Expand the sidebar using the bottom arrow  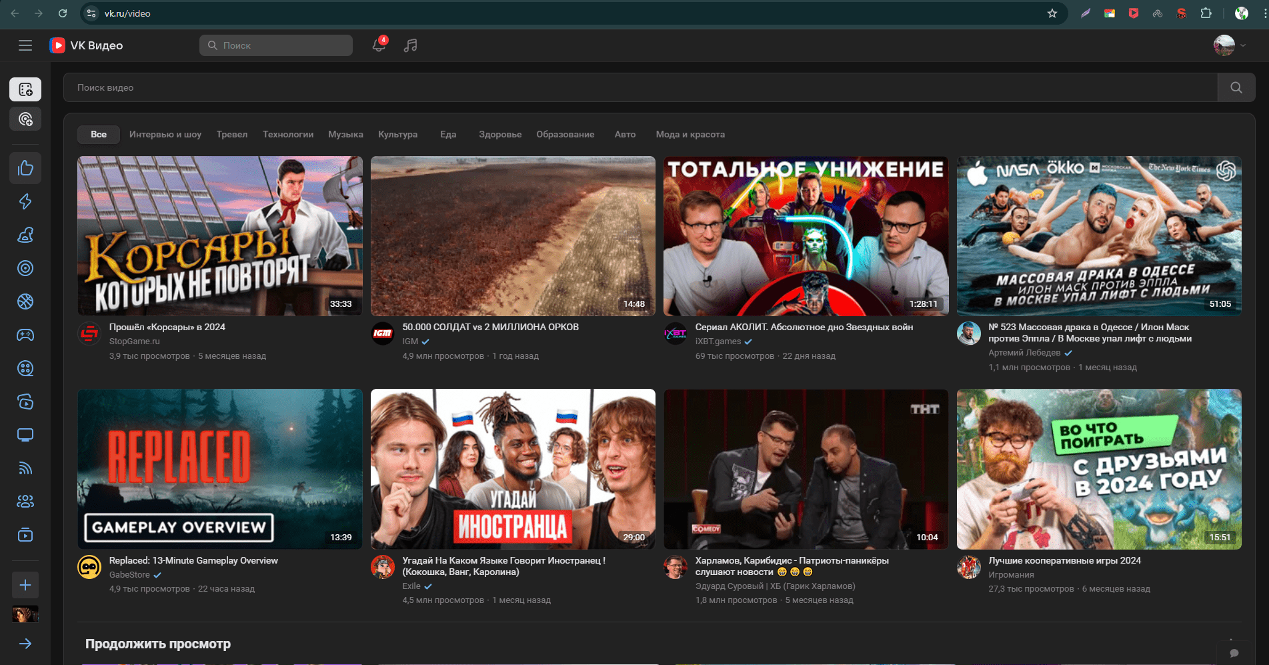tap(25, 644)
